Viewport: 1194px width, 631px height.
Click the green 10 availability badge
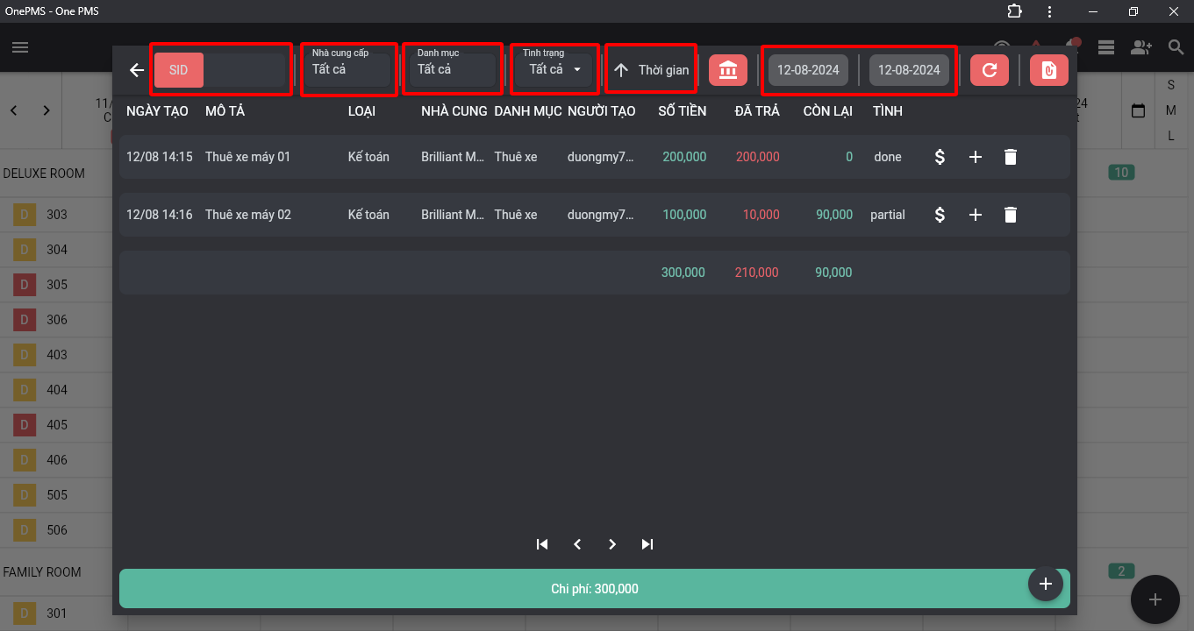pyautogui.click(x=1121, y=173)
